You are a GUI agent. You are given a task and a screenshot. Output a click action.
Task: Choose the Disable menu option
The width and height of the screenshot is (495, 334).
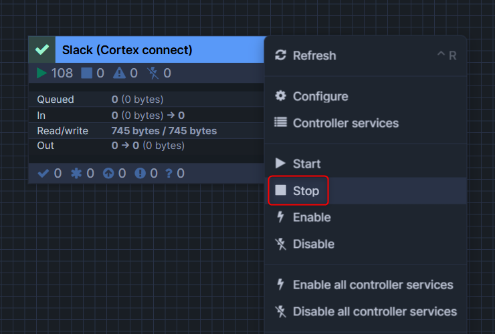click(x=313, y=244)
